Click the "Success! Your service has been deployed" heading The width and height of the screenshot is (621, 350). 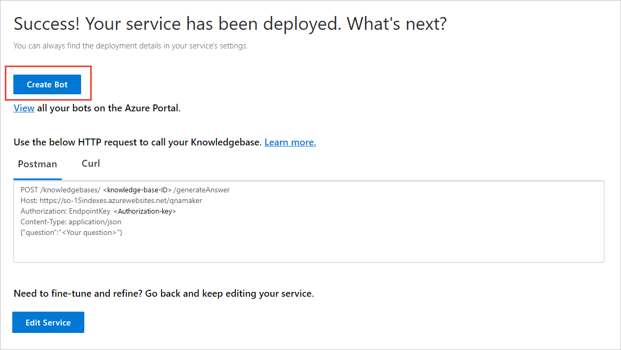pyautogui.click(x=230, y=24)
